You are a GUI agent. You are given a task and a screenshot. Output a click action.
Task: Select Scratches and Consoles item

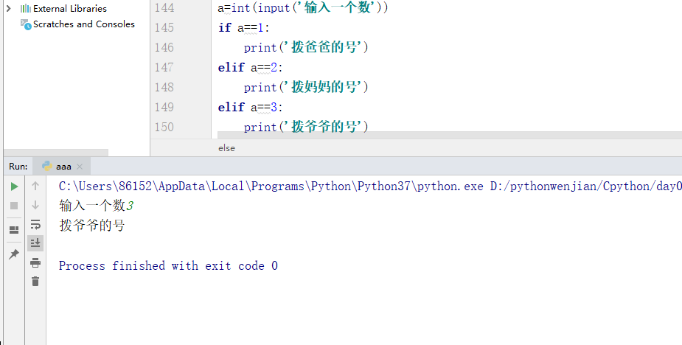point(84,24)
